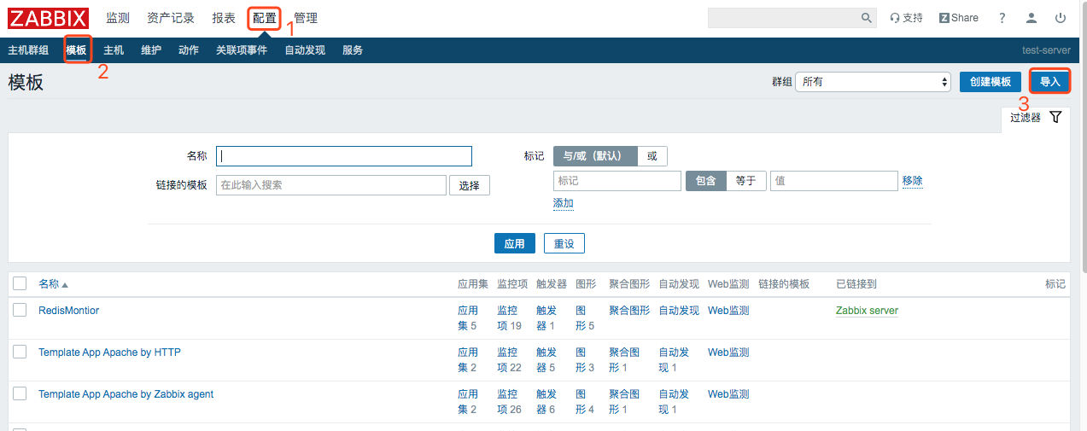Open the 资产记录 menu
Viewport: 1087px width, 431px height.
click(x=171, y=18)
